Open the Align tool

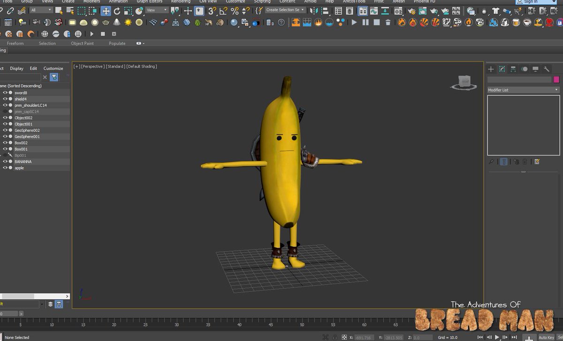pyautogui.click(x=325, y=11)
